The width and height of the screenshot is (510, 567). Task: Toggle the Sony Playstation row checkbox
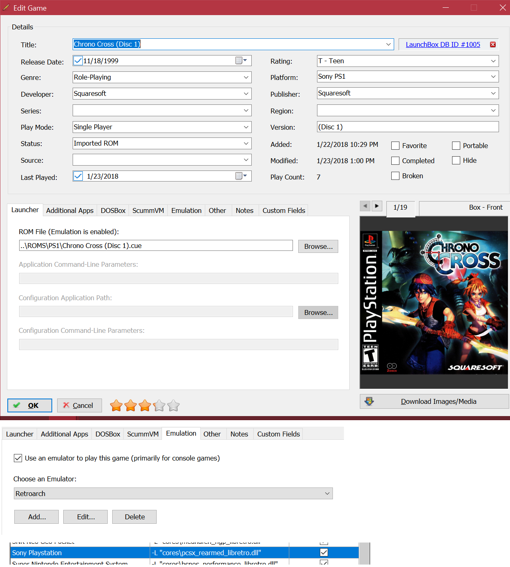coord(324,552)
